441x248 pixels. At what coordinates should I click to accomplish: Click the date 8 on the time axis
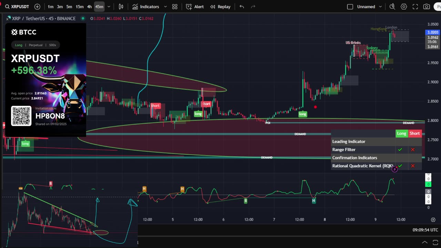click(325, 219)
